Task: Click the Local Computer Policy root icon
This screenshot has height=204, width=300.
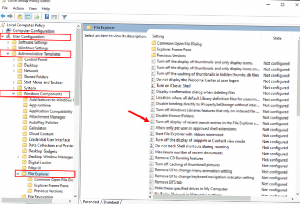Action: [x=3, y=25]
